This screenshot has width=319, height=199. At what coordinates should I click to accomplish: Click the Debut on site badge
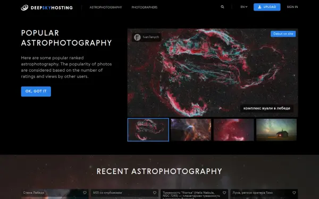pyautogui.click(x=283, y=34)
